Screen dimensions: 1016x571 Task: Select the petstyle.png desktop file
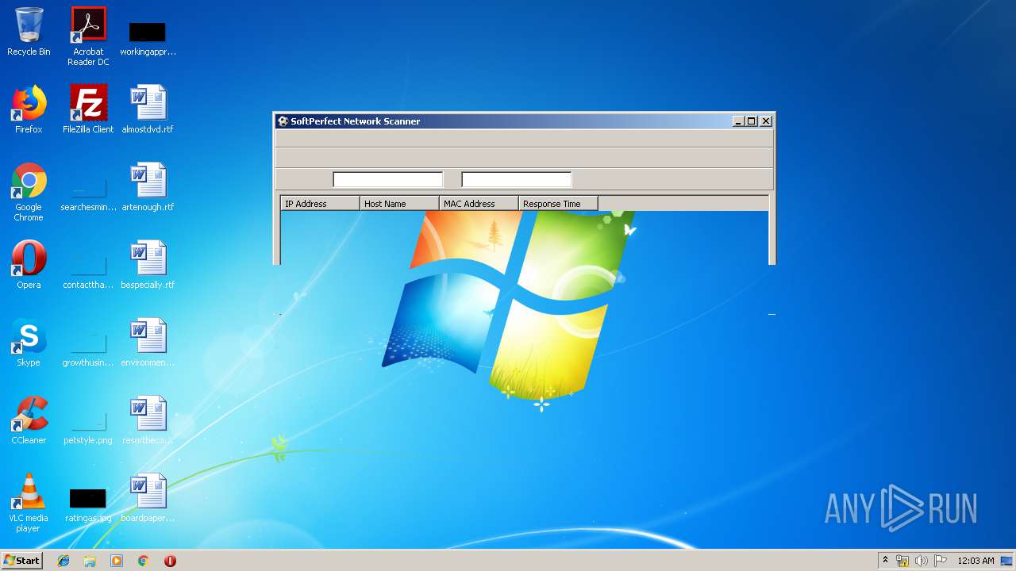[x=88, y=428]
